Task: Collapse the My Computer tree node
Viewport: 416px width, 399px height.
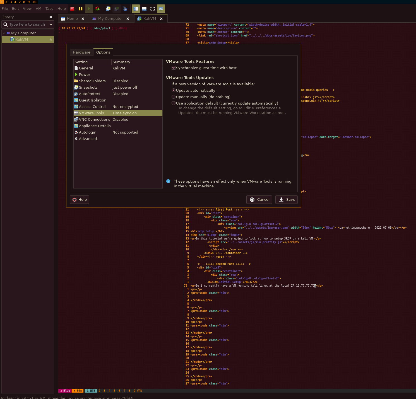Action: pos(4,33)
